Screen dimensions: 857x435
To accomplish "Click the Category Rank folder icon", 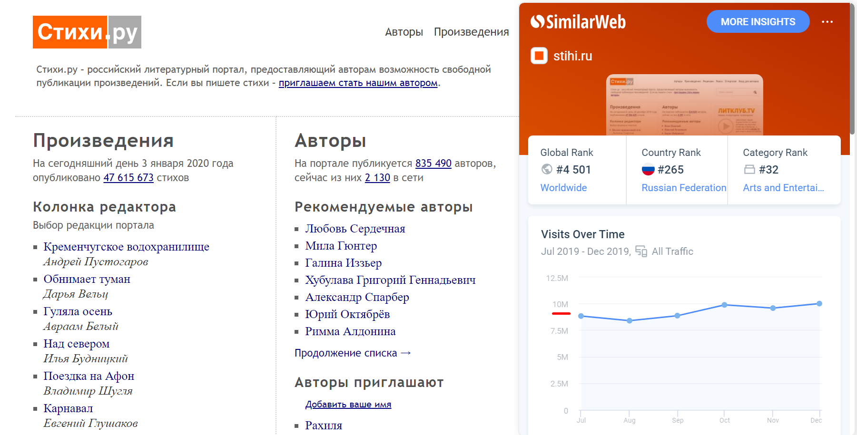I will (749, 169).
